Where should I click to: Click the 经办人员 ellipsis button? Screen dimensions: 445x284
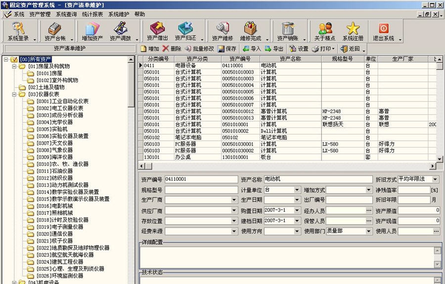(x=369, y=210)
